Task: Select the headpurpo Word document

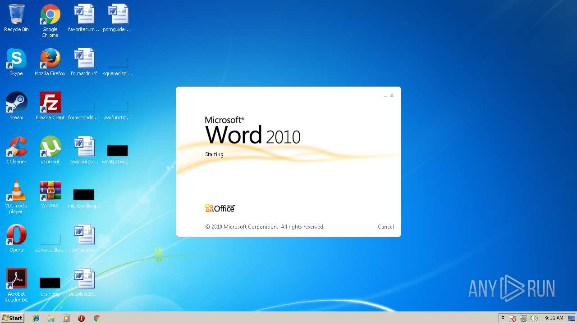Action: 84,151
